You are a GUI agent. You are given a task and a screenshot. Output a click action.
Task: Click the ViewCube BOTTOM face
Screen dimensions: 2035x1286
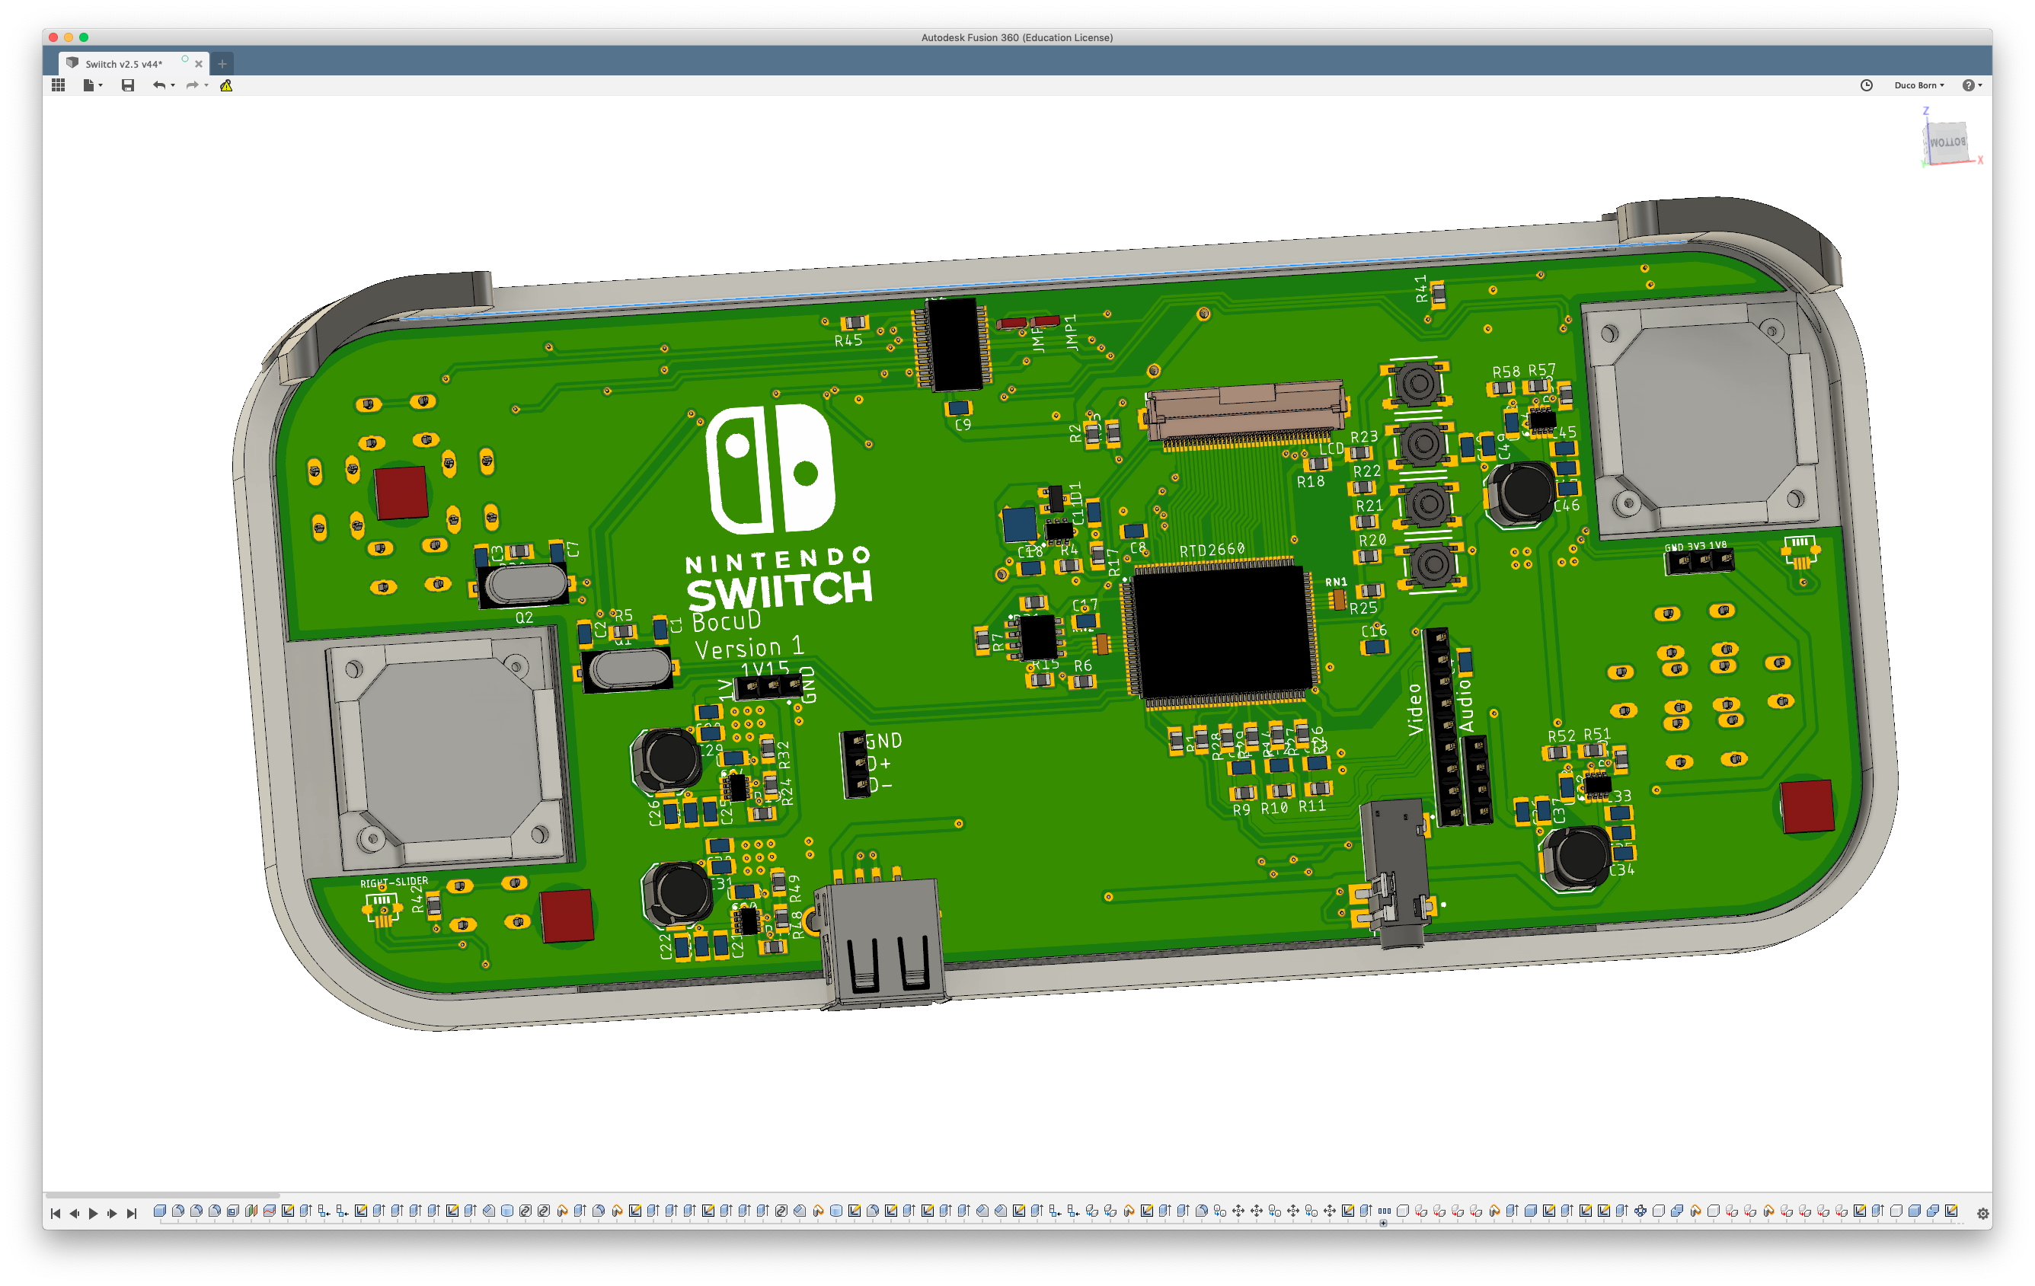[1947, 142]
